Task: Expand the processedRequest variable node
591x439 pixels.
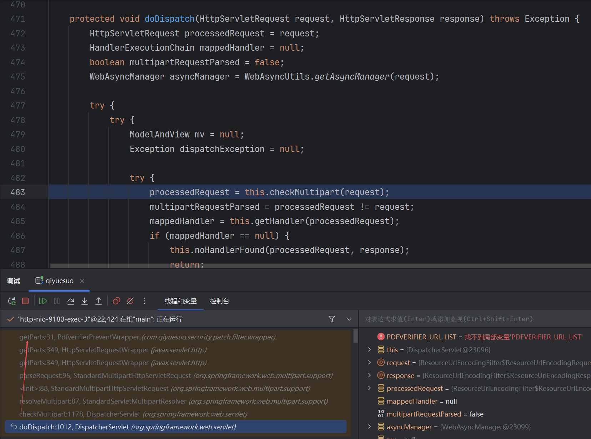Action: [x=370, y=388]
